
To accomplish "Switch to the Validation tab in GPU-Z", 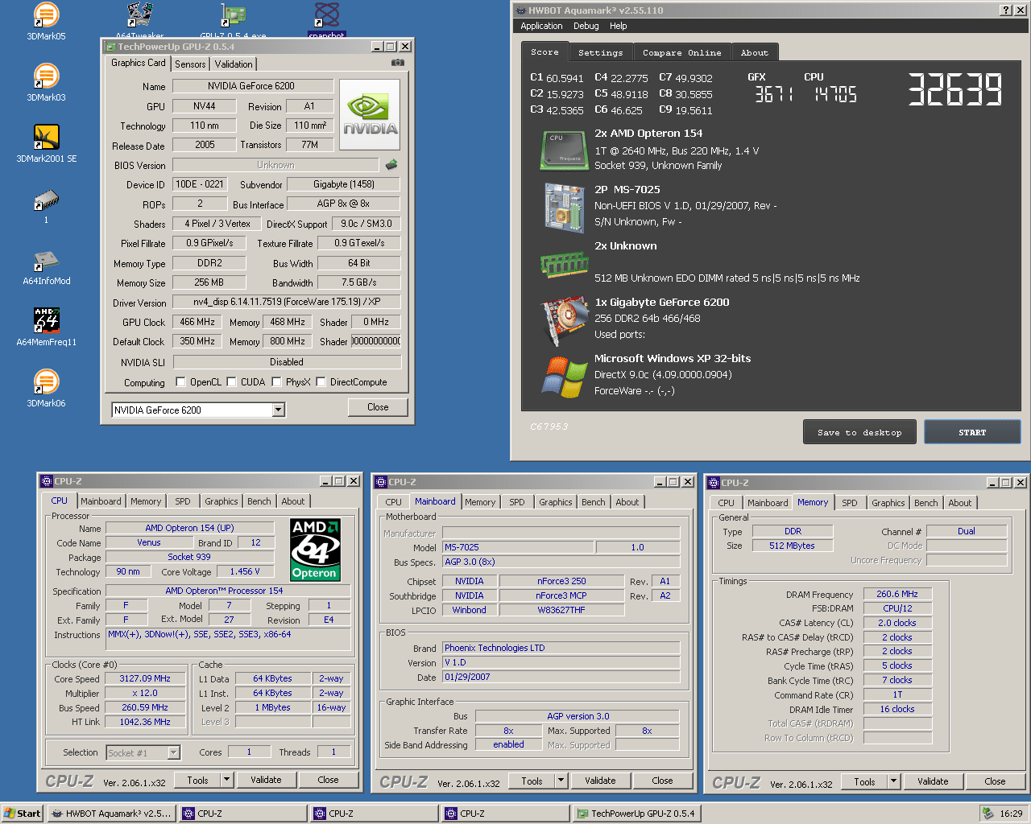I will coord(234,64).
